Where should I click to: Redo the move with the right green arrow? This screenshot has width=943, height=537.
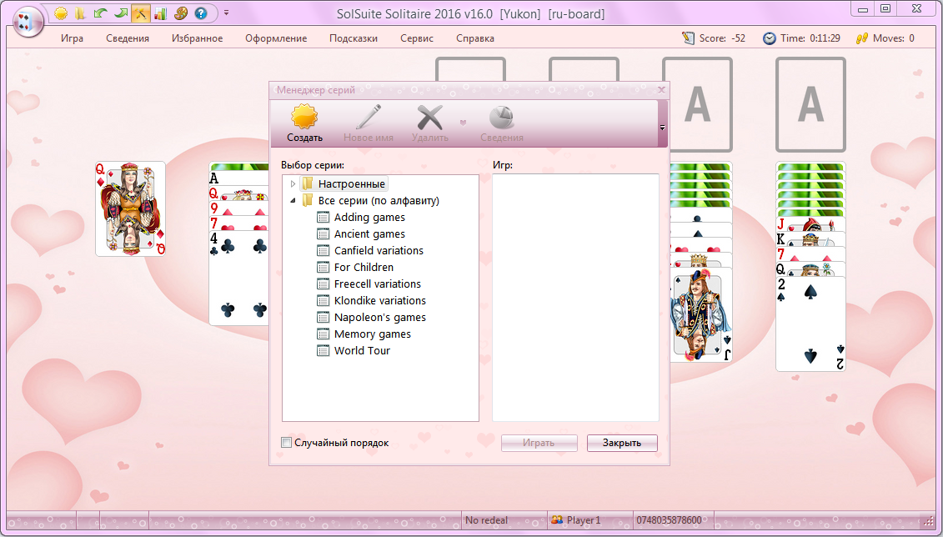click(120, 13)
